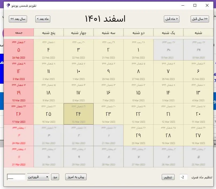Click the سال بعد (next year) button
The height and width of the screenshot is (189, 216).
click(18, 19)
